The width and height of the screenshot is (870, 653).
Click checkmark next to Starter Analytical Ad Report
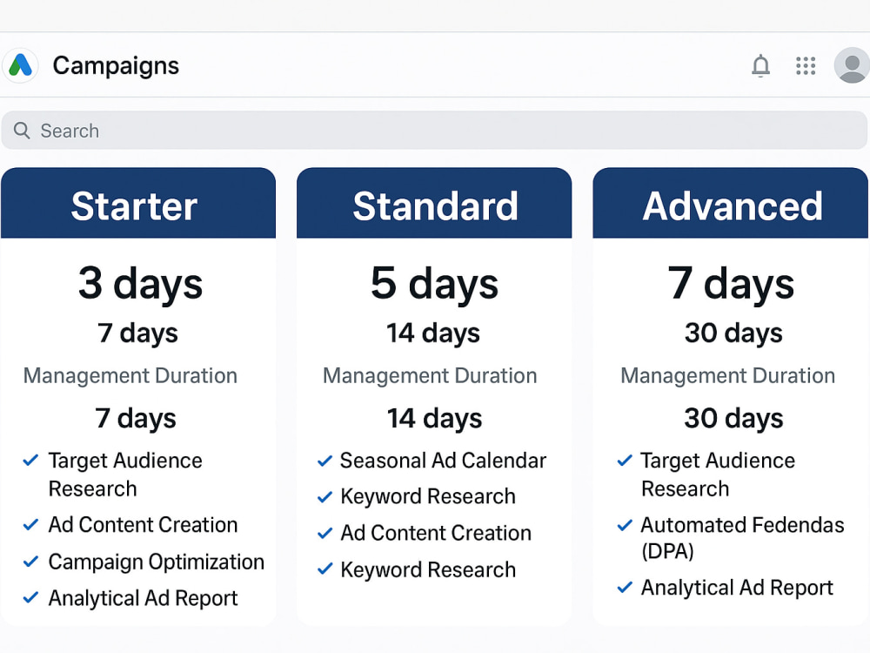pos(30,597)
